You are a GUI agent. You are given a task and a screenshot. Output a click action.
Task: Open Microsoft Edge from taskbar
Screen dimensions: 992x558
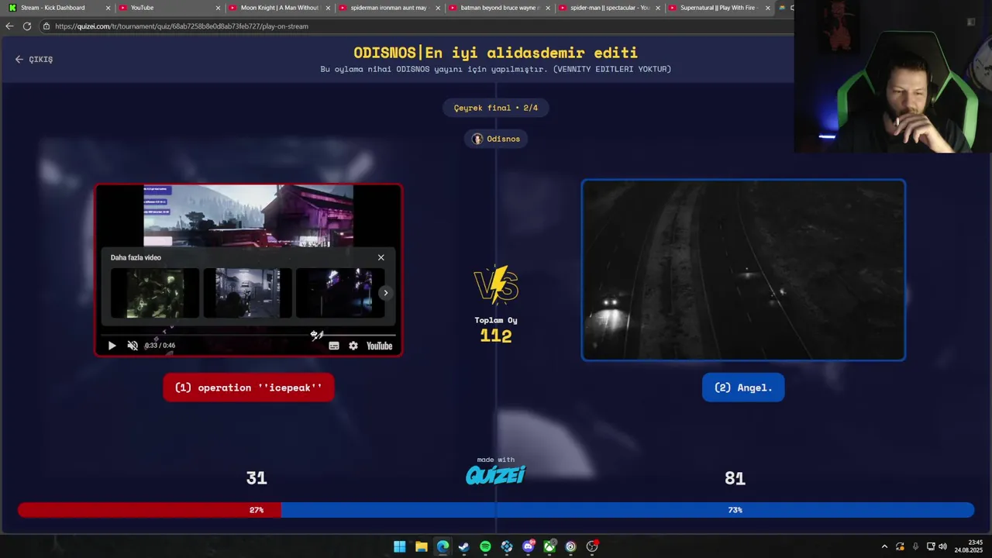point(443,546)
